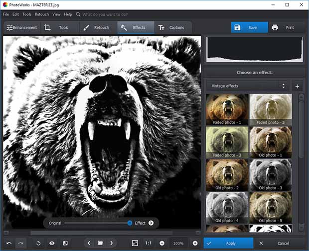Click the Cancel button
The height and width of the screenshot is (251, 309).
(x=279, y=244)
